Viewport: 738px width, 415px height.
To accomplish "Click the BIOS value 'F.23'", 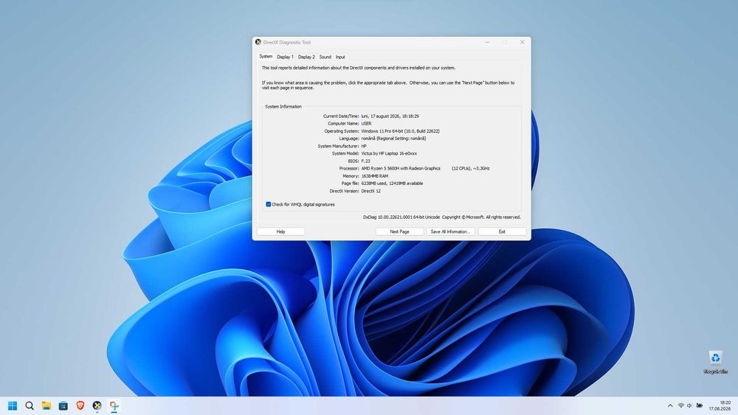I will (366, 161).
